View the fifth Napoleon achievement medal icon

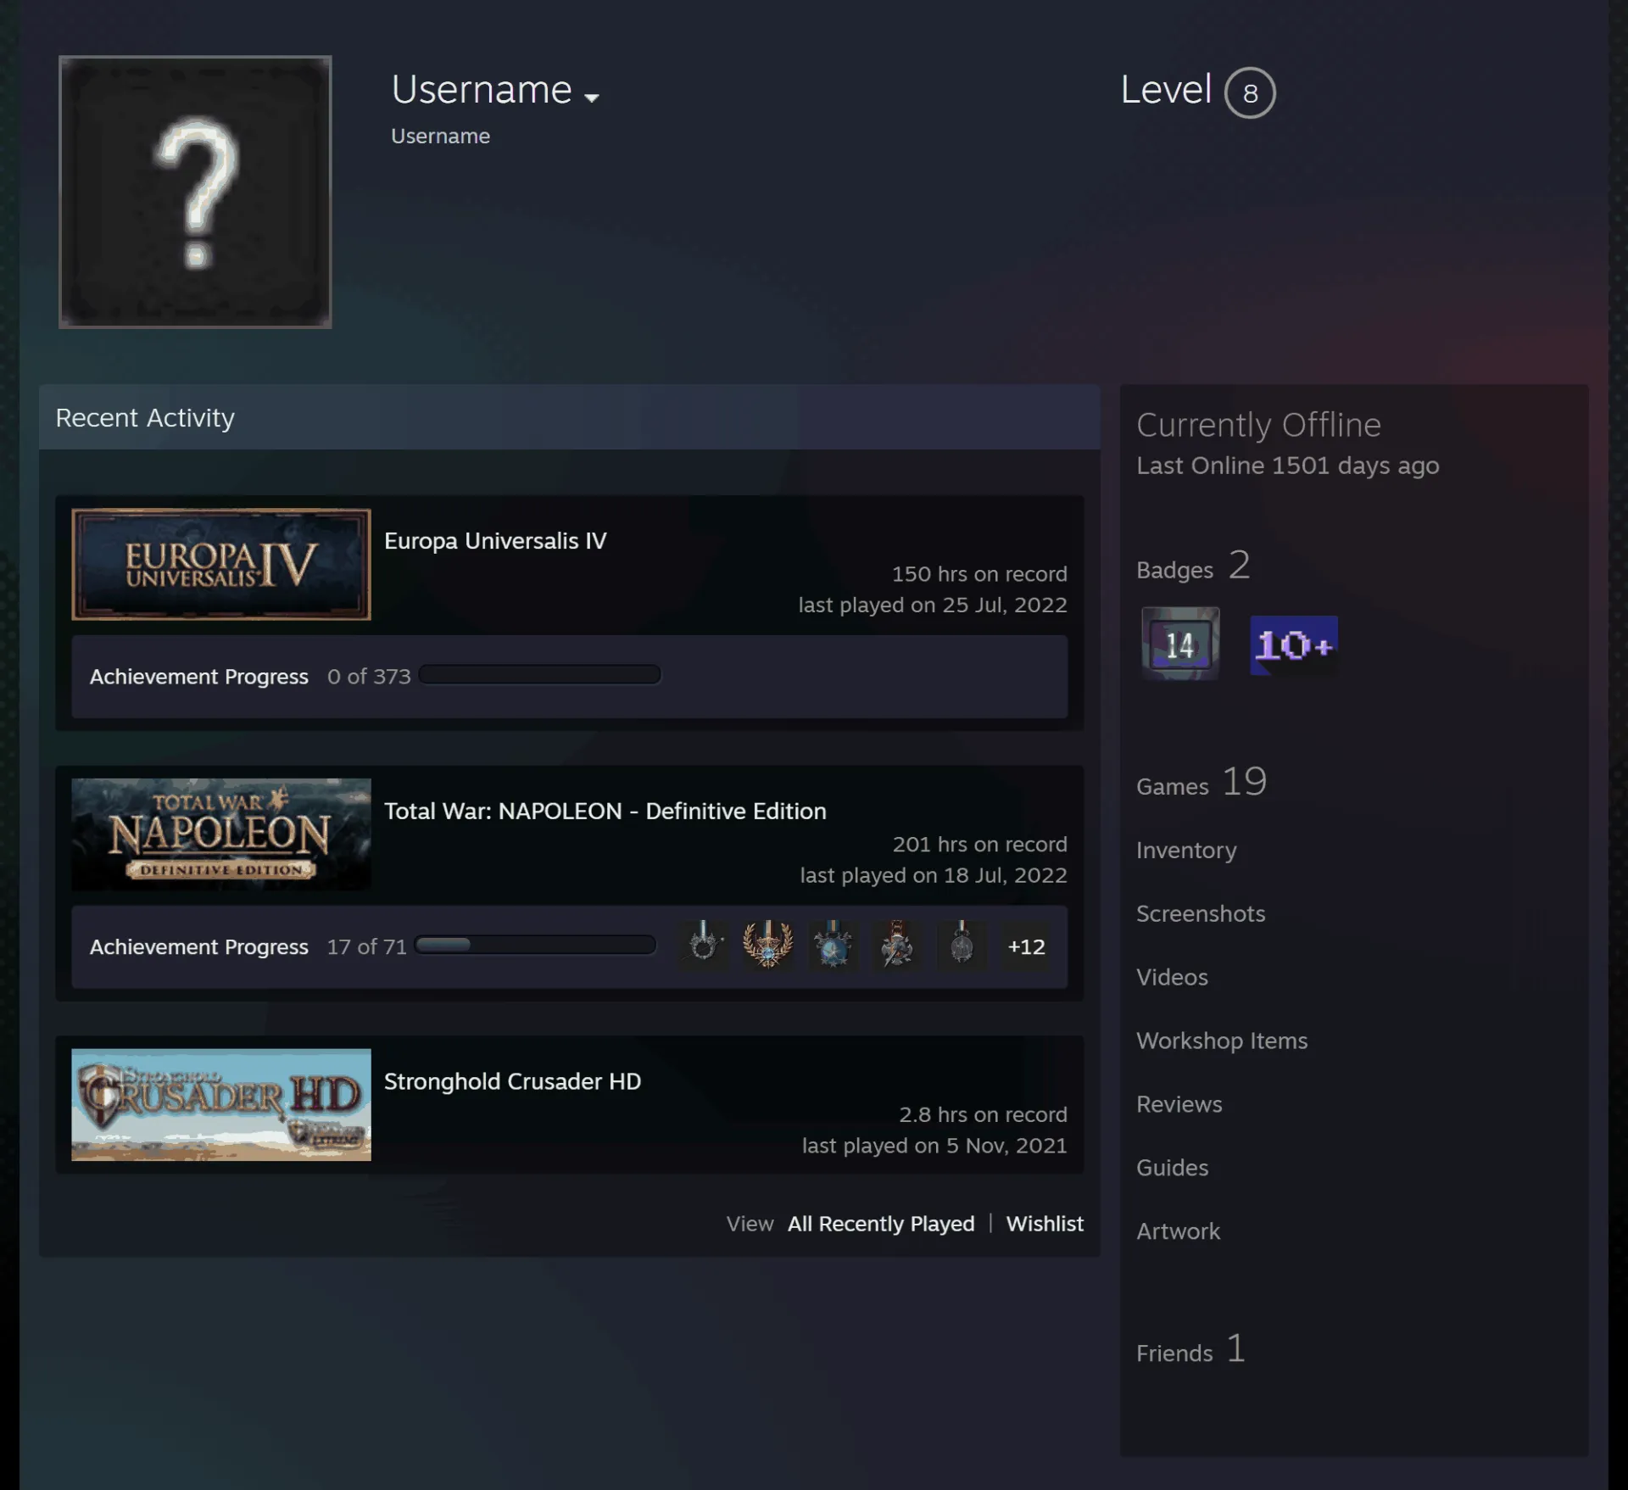[962, 946]
